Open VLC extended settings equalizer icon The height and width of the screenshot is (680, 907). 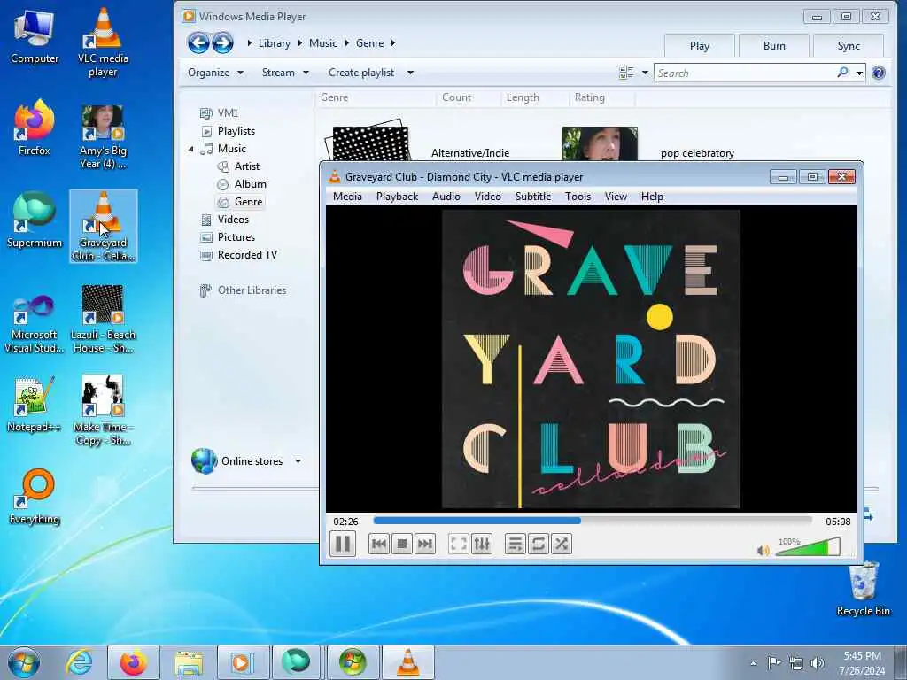click(482, 545)
